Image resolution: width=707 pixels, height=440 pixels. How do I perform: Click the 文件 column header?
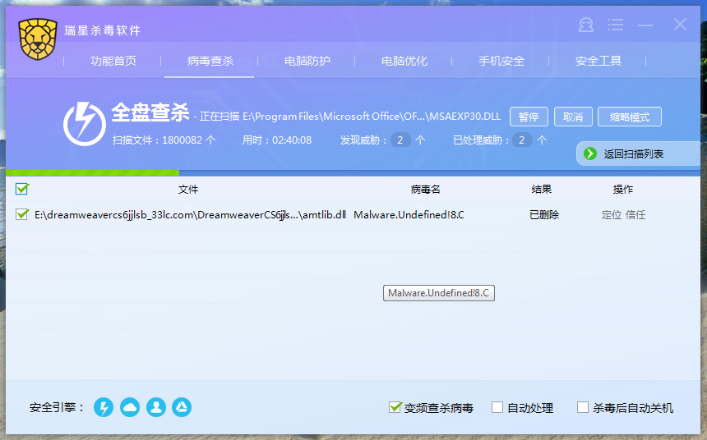pos(188,189)
